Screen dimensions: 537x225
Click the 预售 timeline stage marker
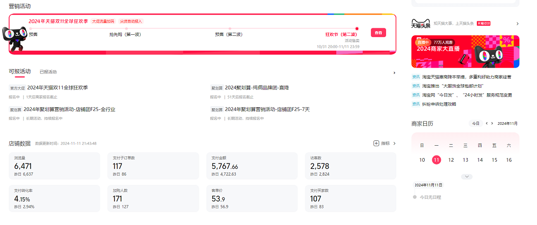(x=30, y=29)
